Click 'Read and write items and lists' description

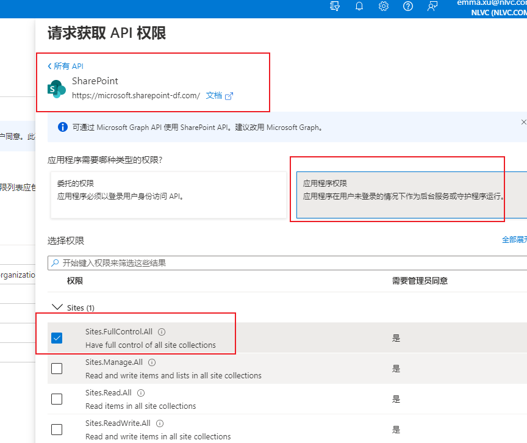point(173,375)
